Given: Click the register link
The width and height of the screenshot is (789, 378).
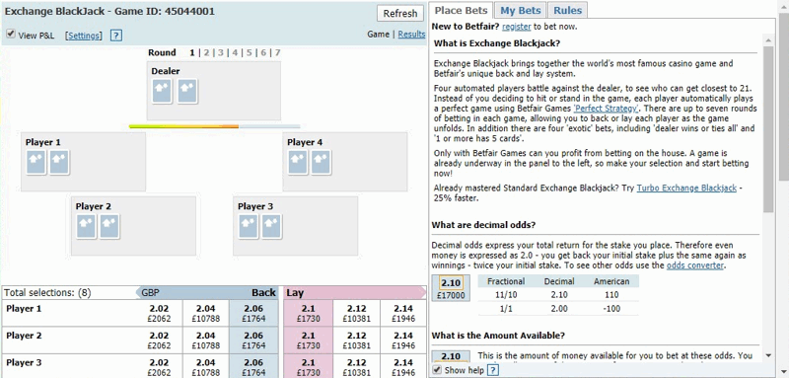Looking at the screenshot, I should pyautogui.click(x=516, y=27).
